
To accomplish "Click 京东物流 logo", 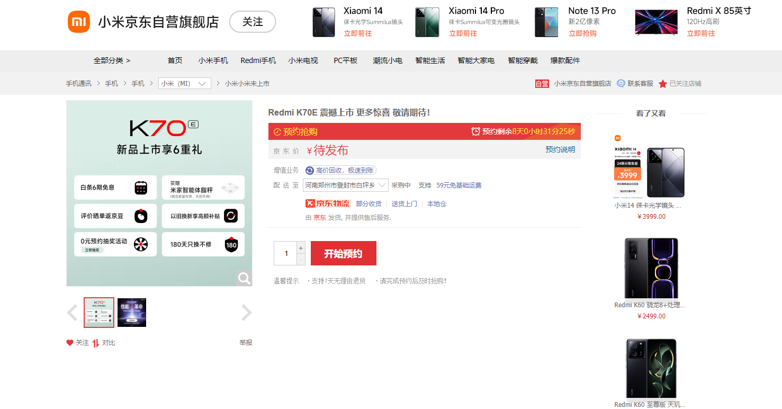I will tap(328, 203).
